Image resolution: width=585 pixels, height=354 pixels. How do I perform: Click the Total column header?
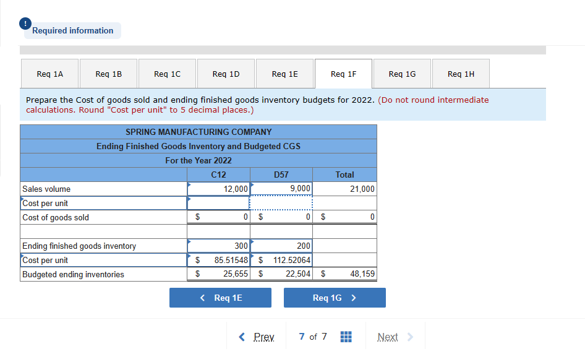[344, 175]
